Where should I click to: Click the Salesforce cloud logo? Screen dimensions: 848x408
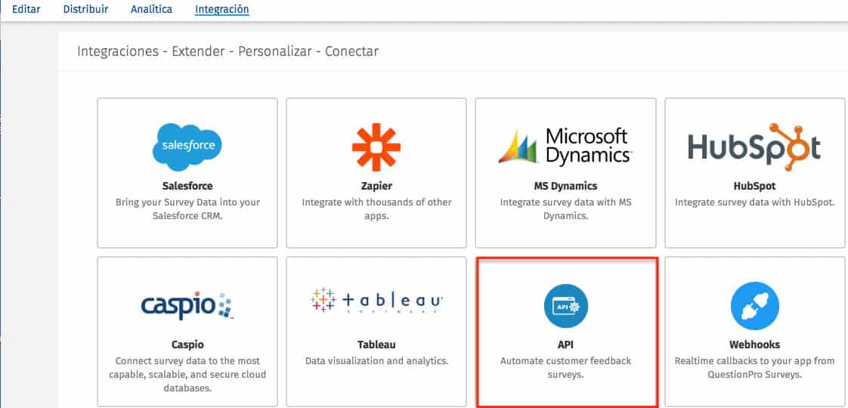point(187,147)
